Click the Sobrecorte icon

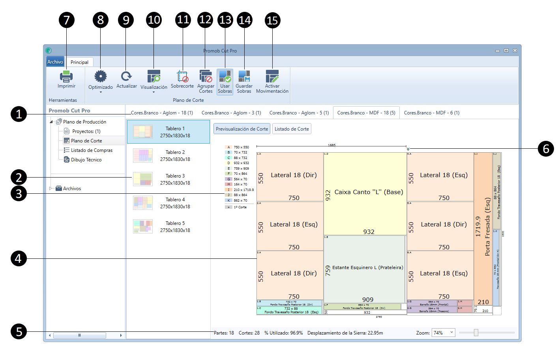(x=182, y=76)
